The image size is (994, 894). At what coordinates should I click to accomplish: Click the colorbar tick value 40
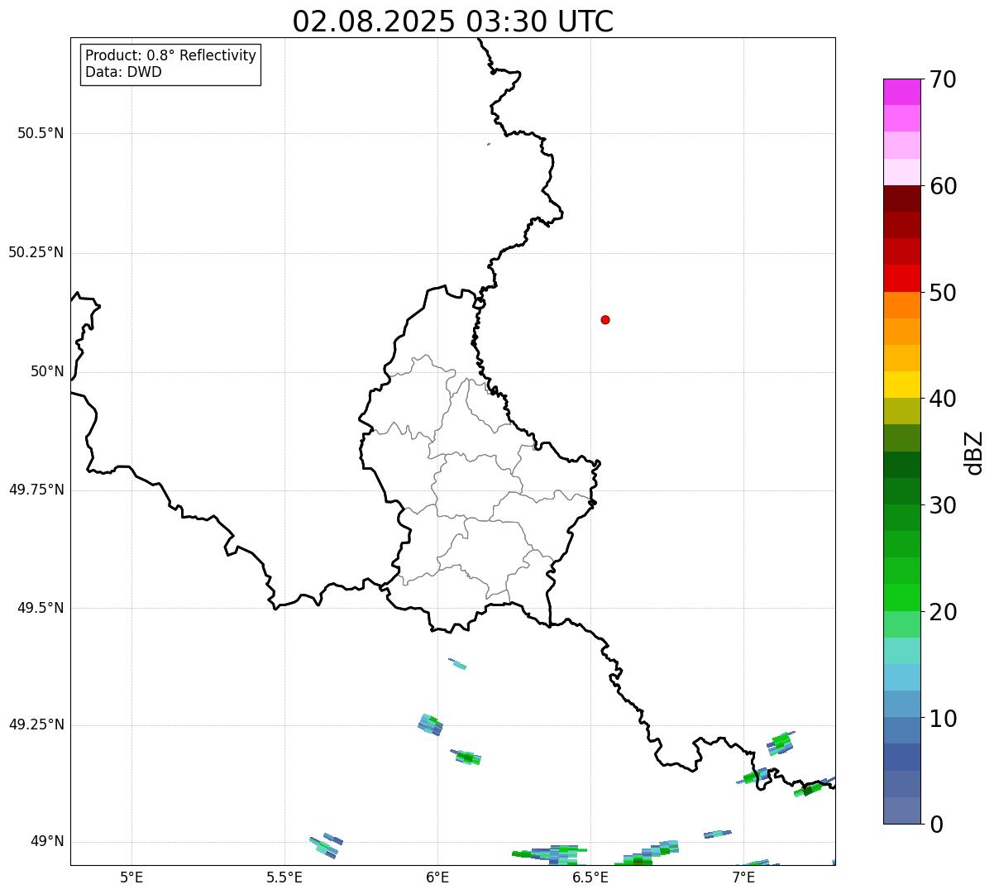click(943, 399)
